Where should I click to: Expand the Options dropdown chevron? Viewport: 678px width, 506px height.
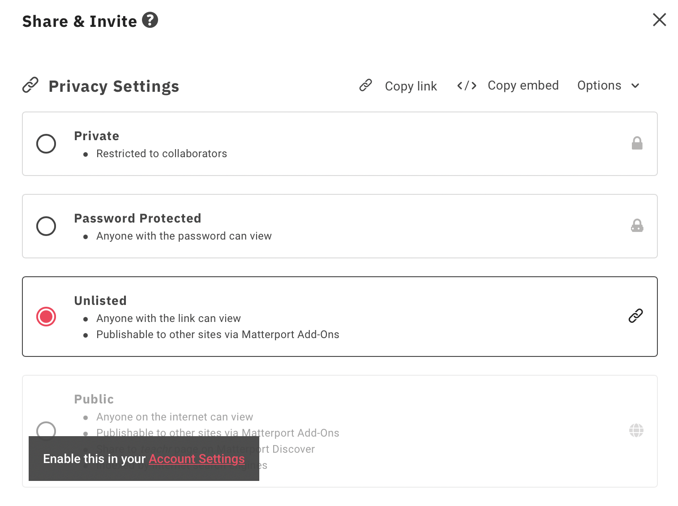(x=635, y=86)
